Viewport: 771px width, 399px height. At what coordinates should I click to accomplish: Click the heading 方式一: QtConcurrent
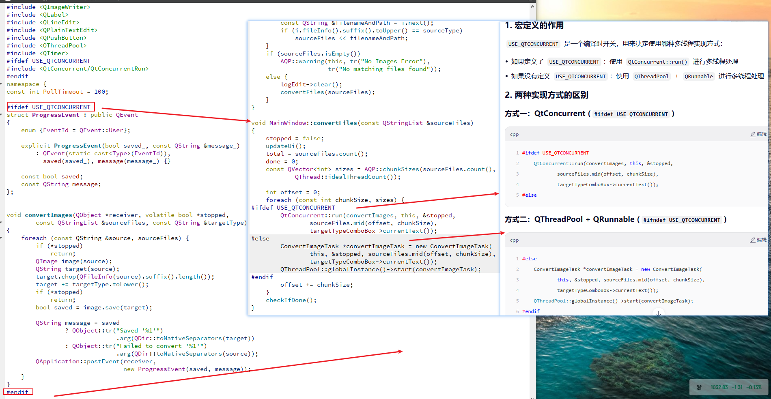[x=589, y=114]
